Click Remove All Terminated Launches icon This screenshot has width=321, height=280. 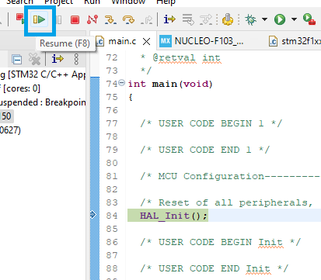tap(34, 59)
